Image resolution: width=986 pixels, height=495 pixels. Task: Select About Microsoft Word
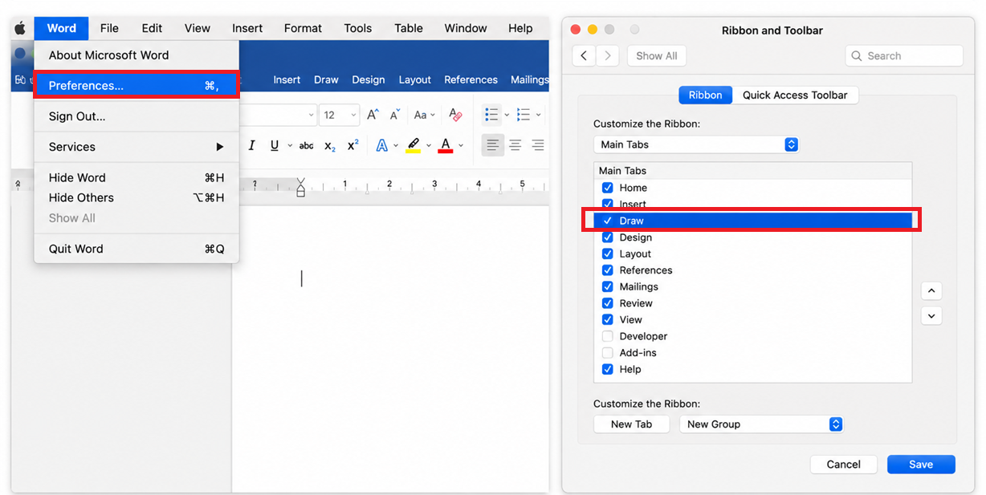[136, 55]
